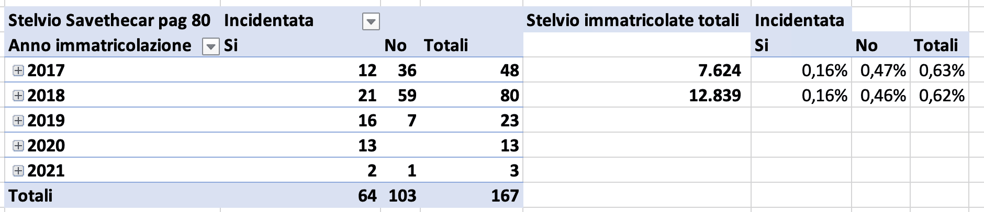Expand the 2017 row group
Viewport: 984px width, 212px height.
coord(18,70)
